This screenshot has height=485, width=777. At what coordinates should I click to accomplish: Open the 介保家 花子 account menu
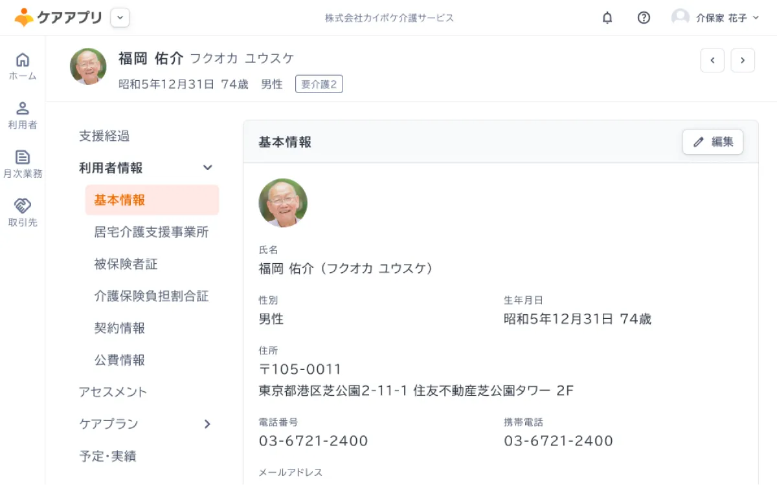(x=715, y=17)
